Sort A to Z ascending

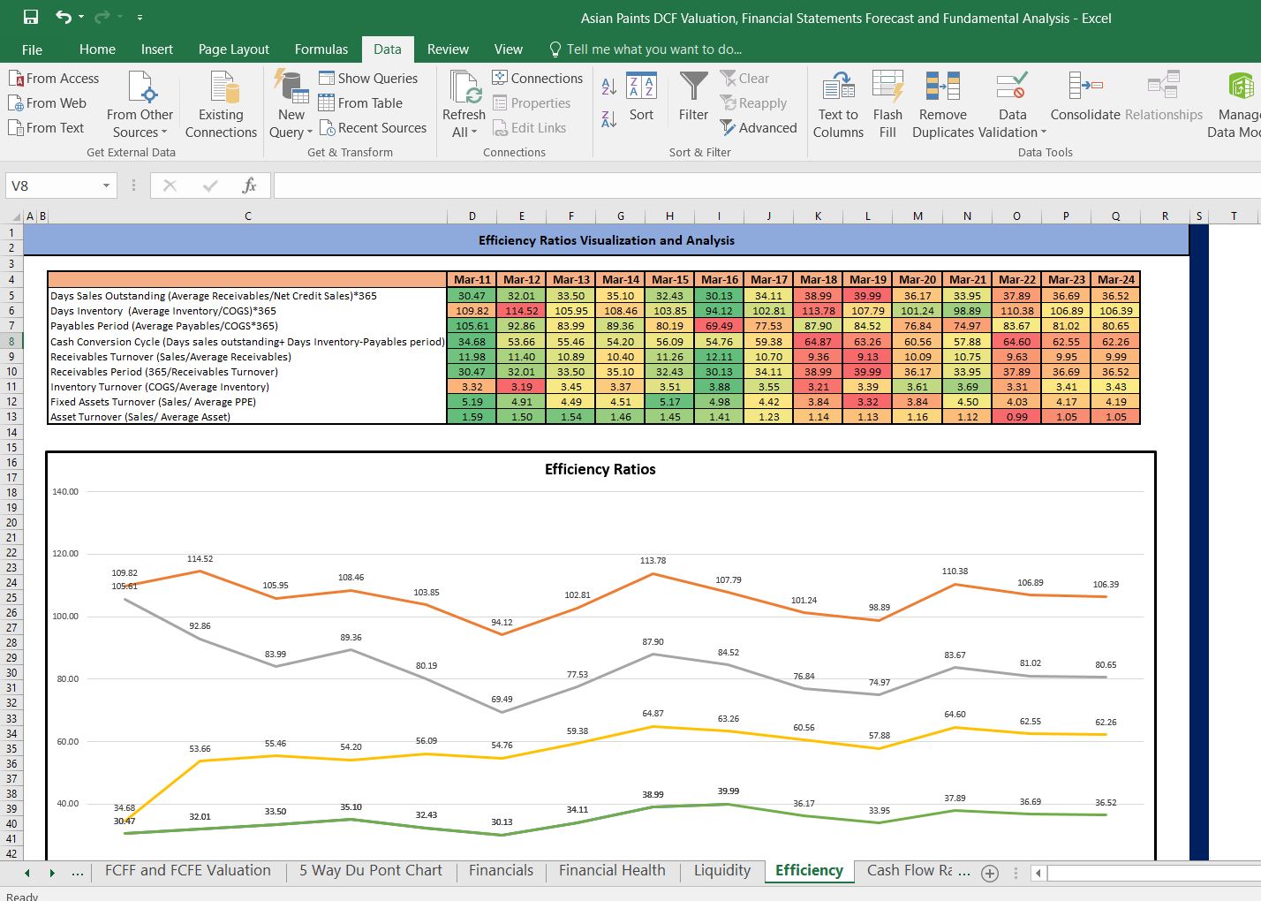click(609, 87)
